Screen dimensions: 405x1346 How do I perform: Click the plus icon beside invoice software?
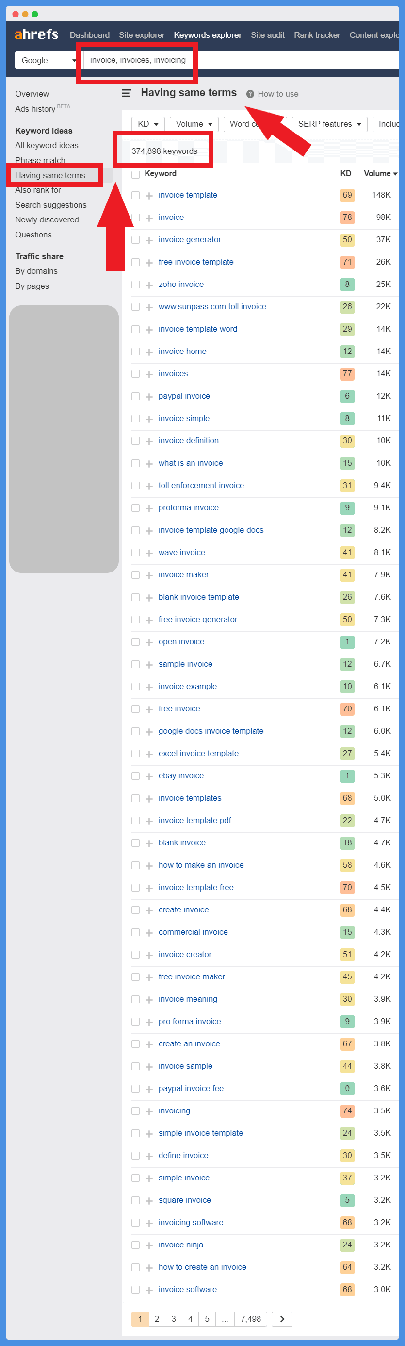(149, 1290)
